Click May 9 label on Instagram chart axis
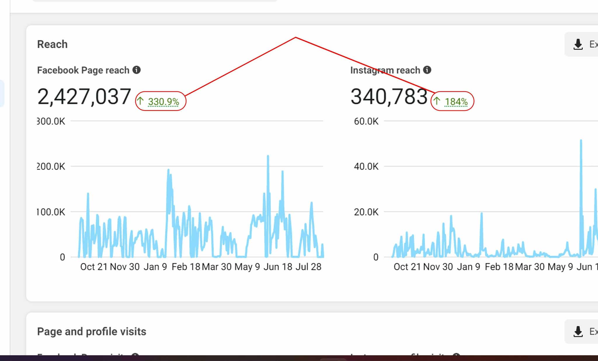598x361 pixels. [x=560, y=267]
